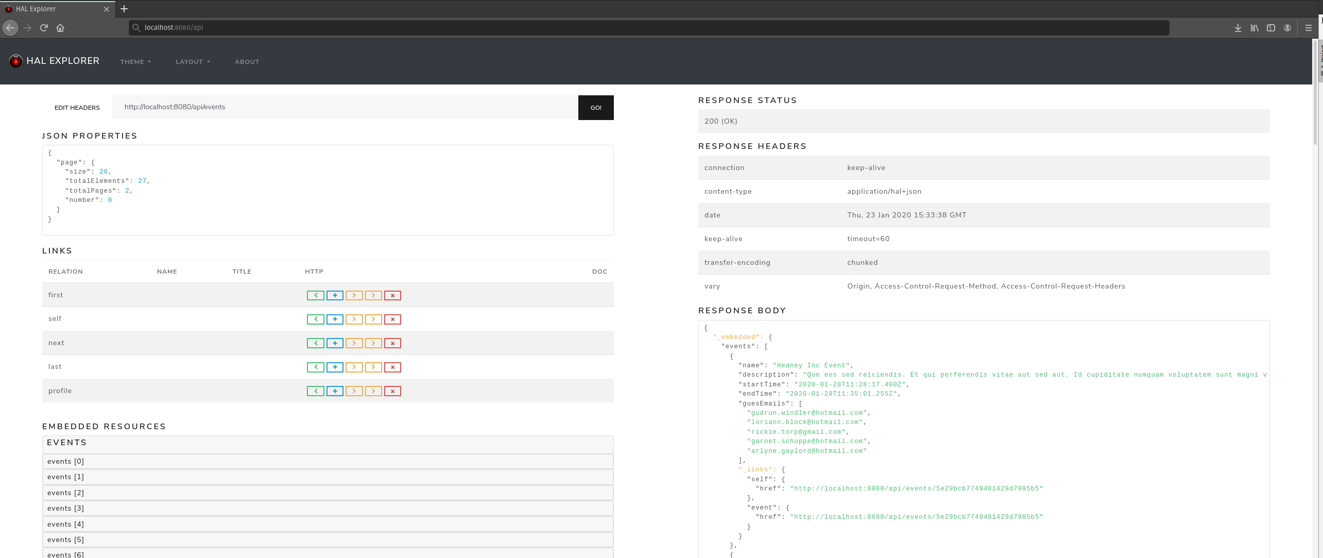Click green GET button for next link
Image resolution: width=1323 pixels, height=558 pixels.
click(315, 343)
